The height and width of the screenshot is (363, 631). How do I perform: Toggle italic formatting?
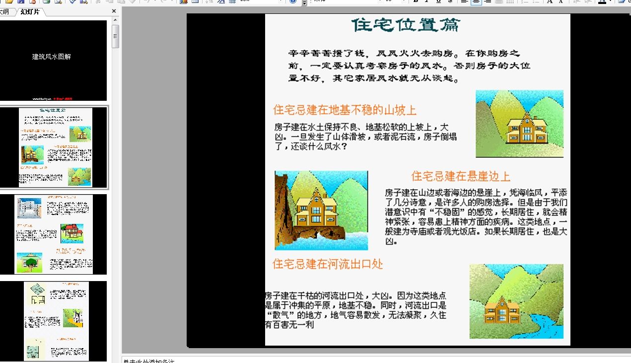point(426,2)
